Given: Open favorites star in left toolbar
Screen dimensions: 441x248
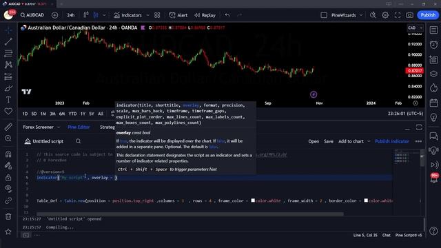Looking at the screenshot, I should (x=8, y=231).
